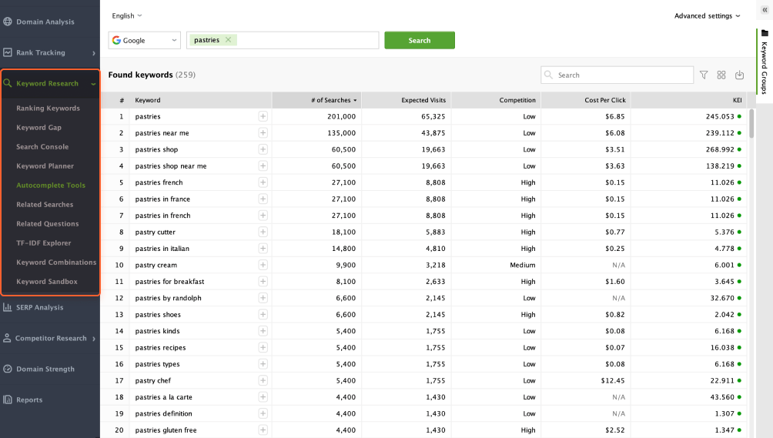Click the green Search button
773x438 pixels.
pyautogui.click(x=420, y=41)
